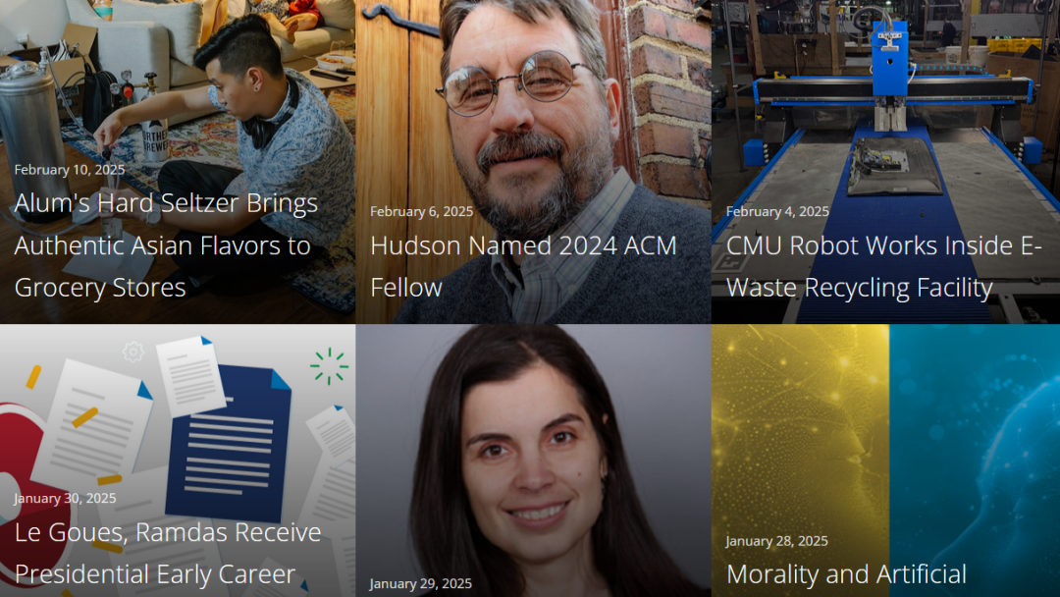Open Hudson Named 2024 ACM Fellow headline
This screenshot has height=597, width=1060.
point(523,266)
